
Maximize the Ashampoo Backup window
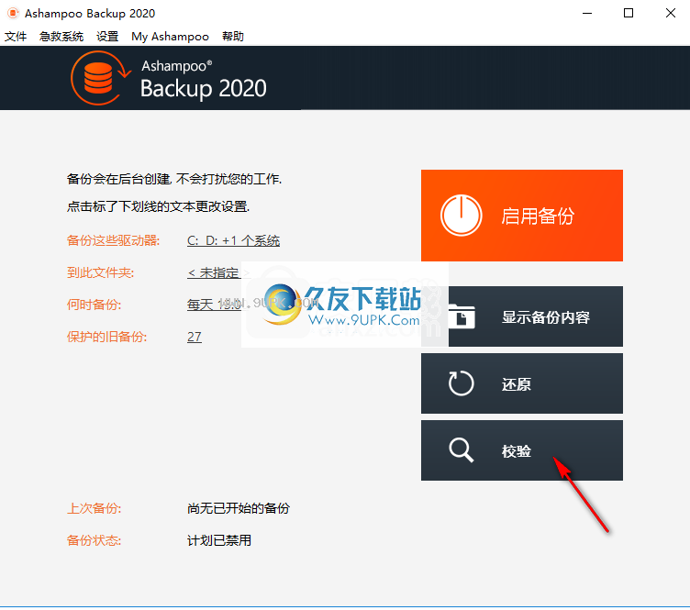pyautogui.click(x=629, y=13)
